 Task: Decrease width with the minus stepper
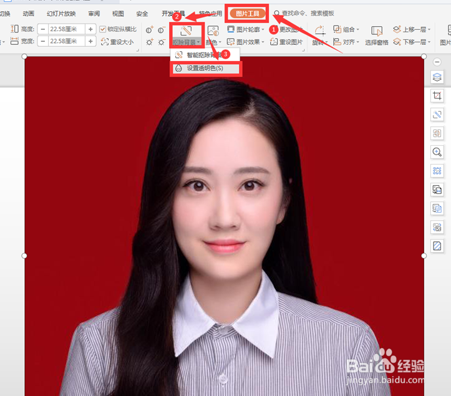coord(43,41)
